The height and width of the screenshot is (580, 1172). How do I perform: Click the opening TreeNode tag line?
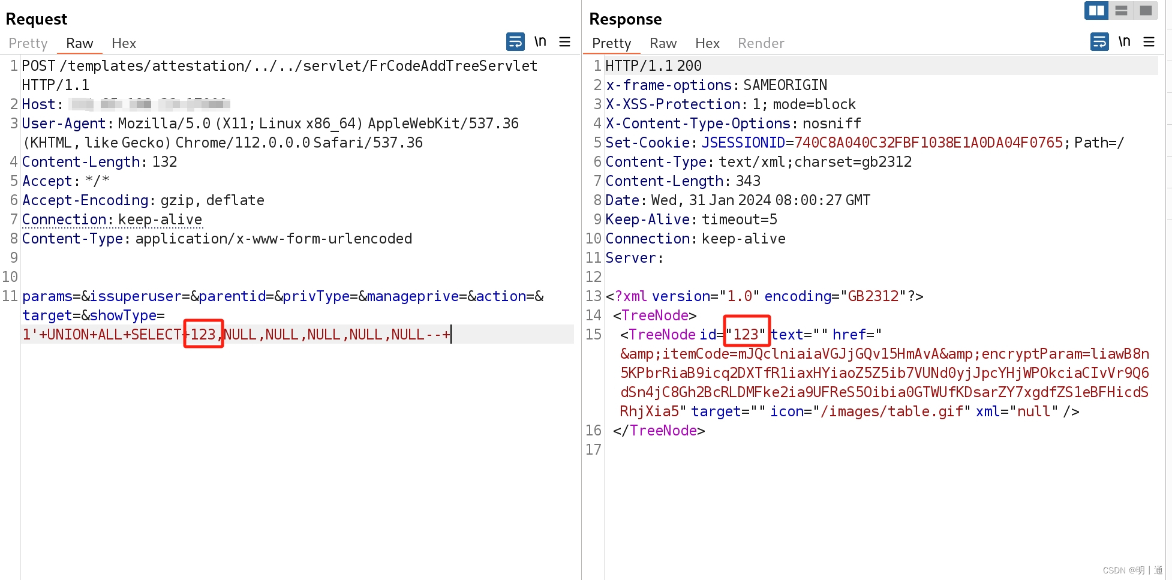pos(655,315)
